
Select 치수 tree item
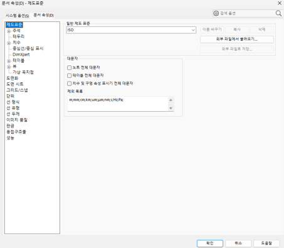[x=16, y=43]
